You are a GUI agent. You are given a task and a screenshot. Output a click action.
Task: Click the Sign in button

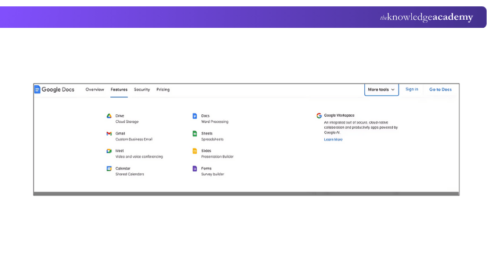tap(412, 89)
